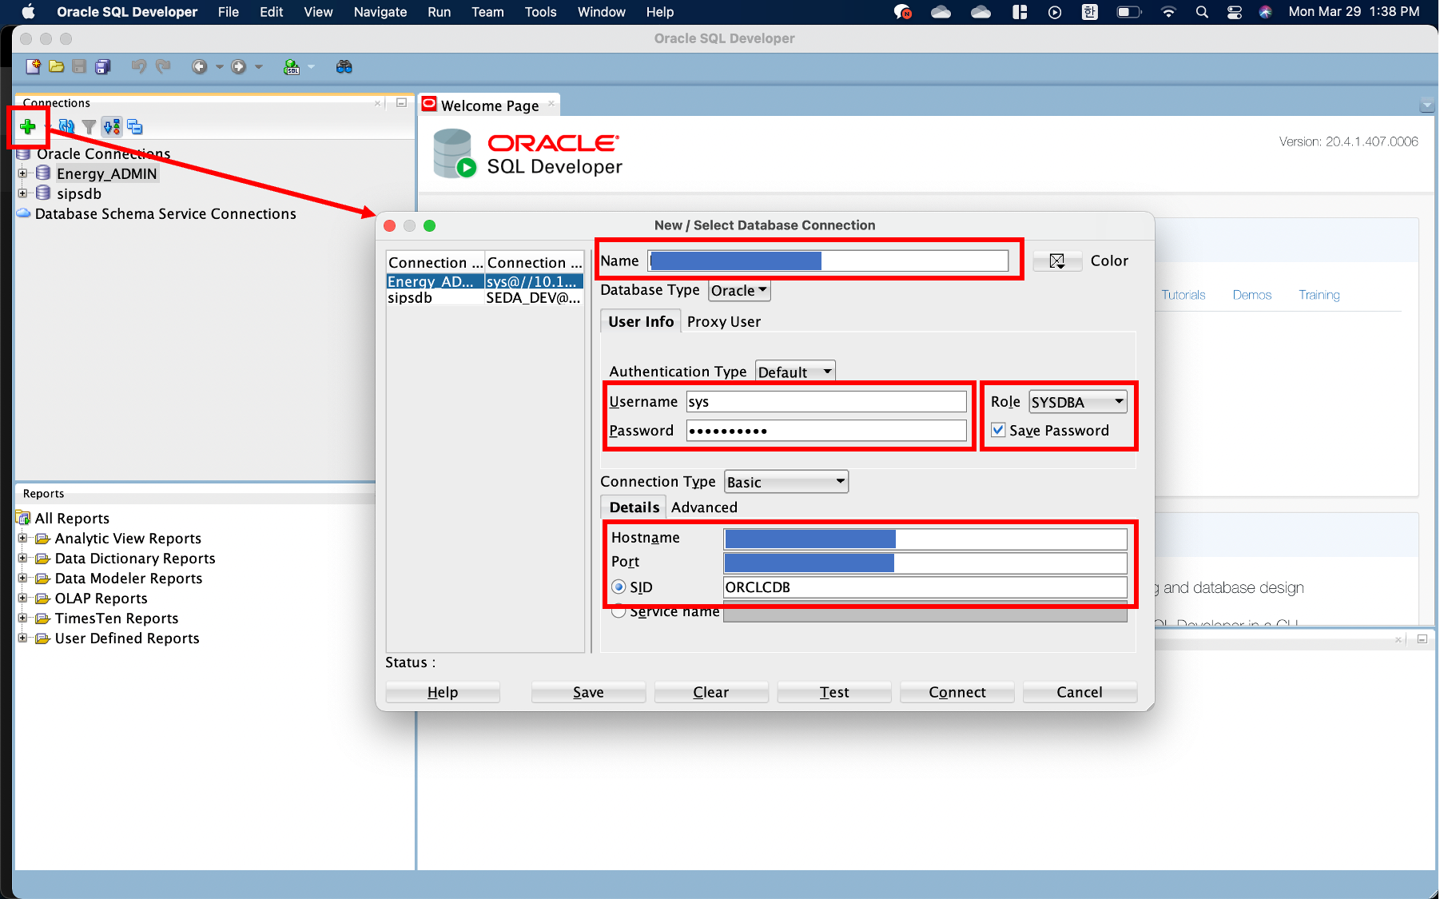Click the Redo toolbar icon
1440x899 pixels.
coord(163,67)
